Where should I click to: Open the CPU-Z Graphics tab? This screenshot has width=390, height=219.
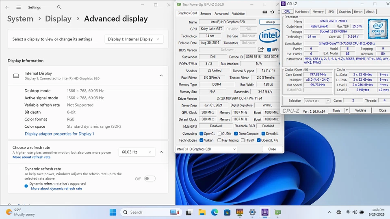(345, 12)
